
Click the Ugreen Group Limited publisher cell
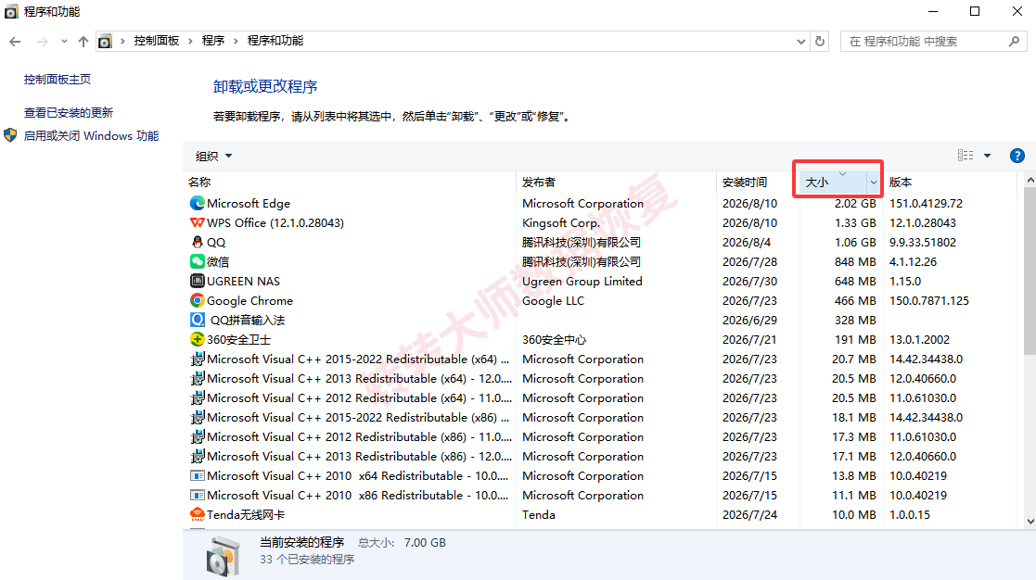[582, 281]
